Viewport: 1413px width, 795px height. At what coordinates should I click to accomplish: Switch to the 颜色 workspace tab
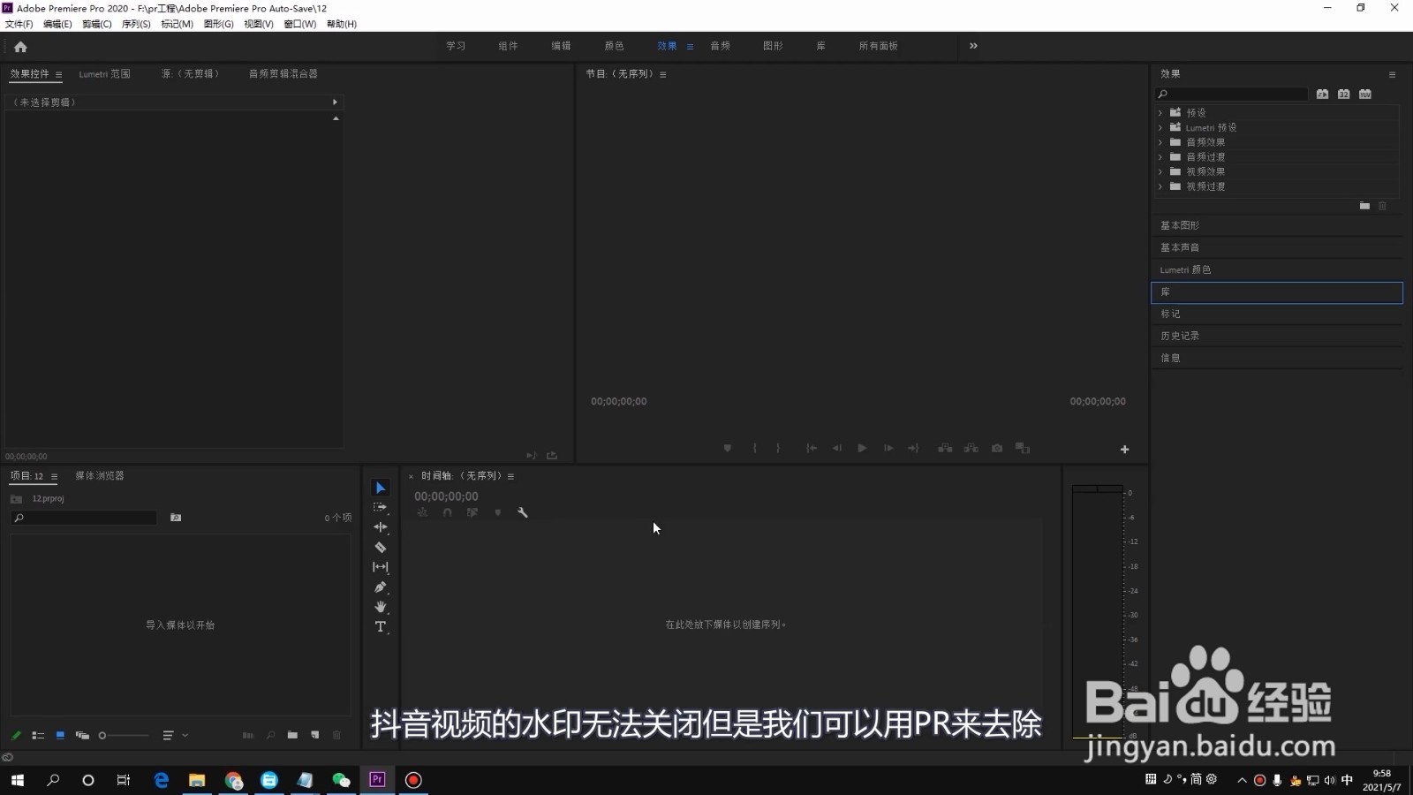tap(614, 46)
